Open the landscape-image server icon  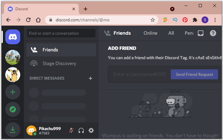click(13, 57)
